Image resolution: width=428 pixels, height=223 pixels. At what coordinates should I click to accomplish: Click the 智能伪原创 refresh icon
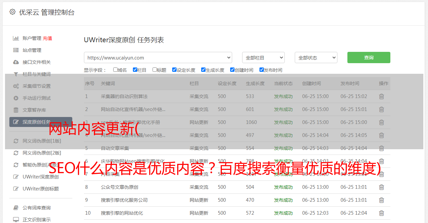click(x=16, y=165)
